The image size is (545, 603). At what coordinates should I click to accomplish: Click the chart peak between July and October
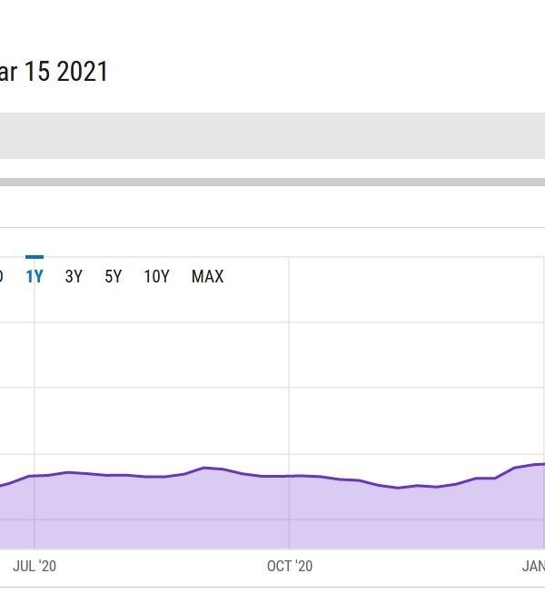[x=205, y=468]
